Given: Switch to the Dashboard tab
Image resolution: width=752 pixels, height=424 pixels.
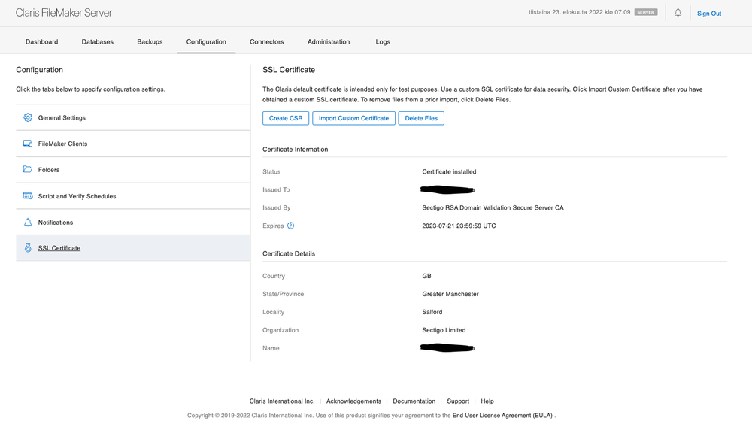Looking at the screenshot, I should 41,42.
